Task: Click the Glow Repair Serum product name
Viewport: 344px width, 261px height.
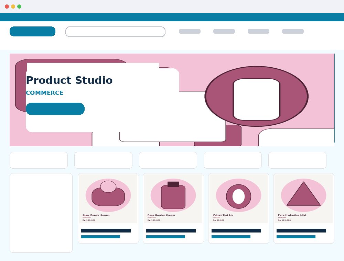Action: (x=96, y=215)
